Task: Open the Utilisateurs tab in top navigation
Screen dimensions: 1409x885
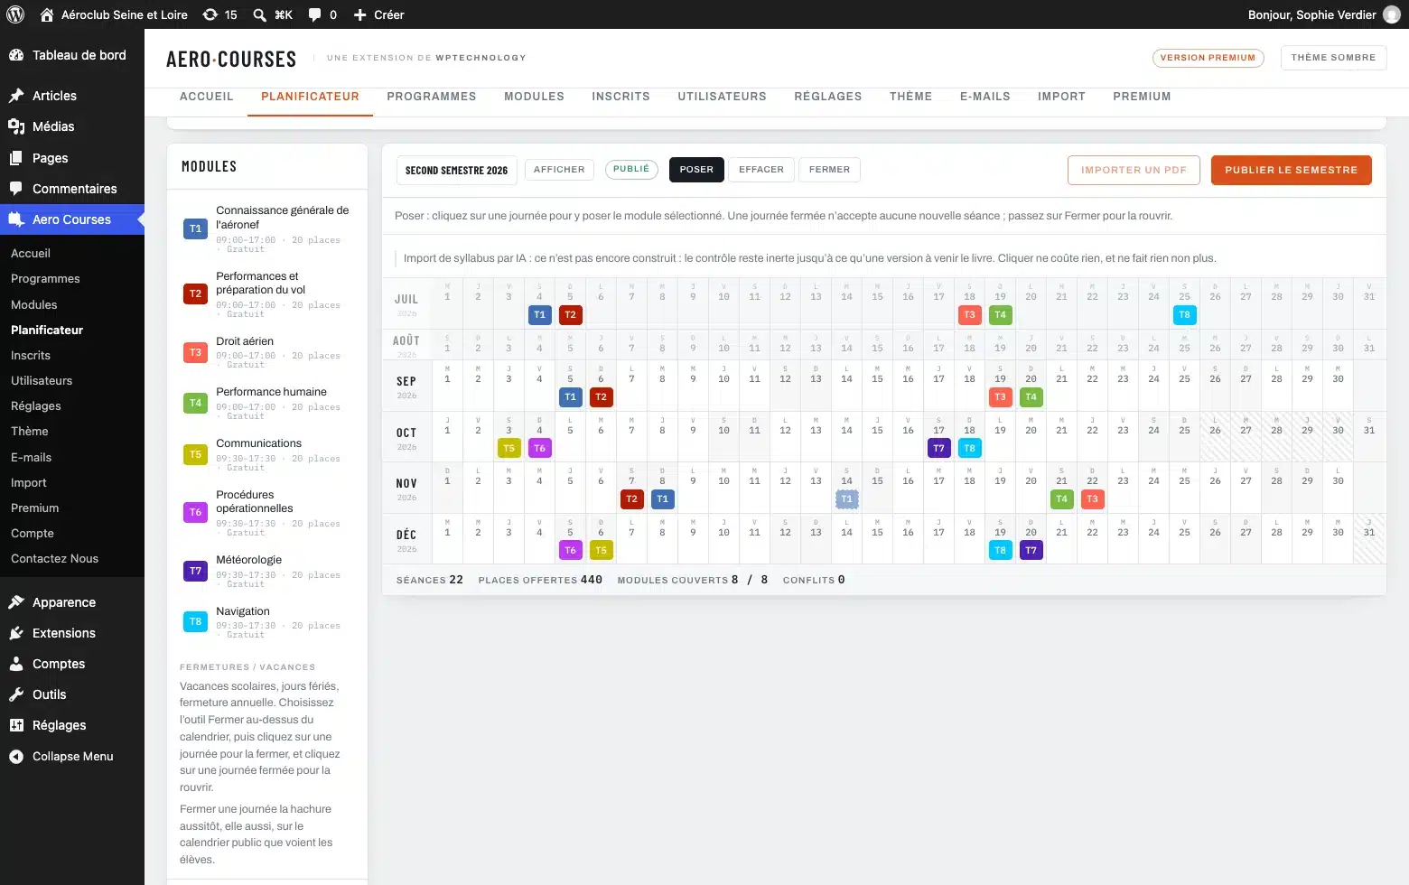Action: tap(722, 97)
